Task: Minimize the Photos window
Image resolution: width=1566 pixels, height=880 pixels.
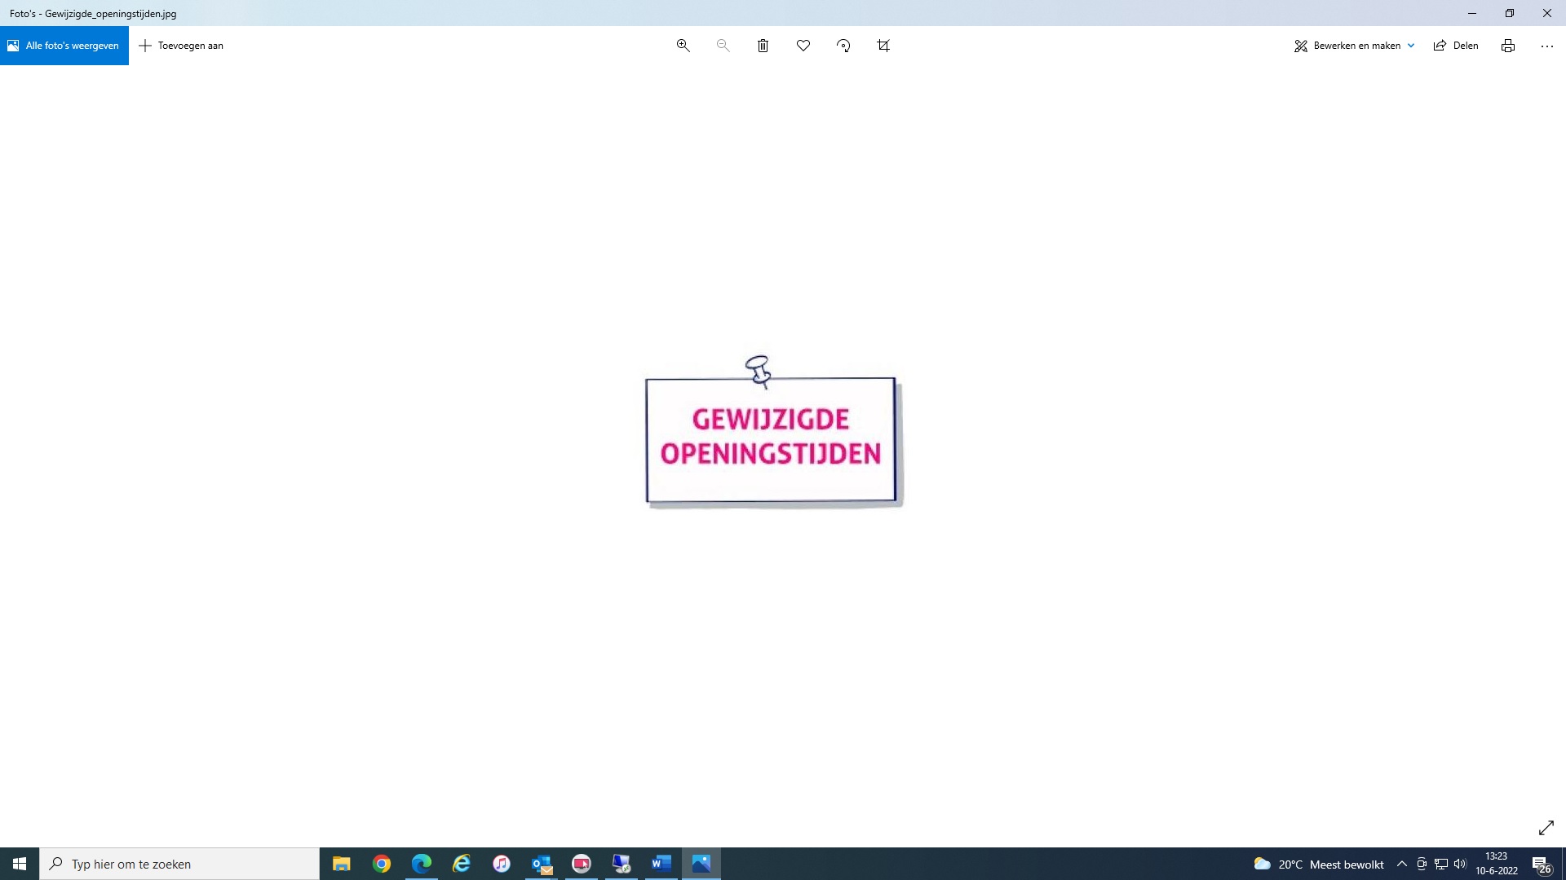Action: click(x=1472, y=13)
